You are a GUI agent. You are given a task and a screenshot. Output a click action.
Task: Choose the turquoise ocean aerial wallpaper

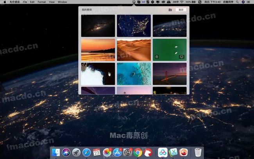click(x=134, y=74)
